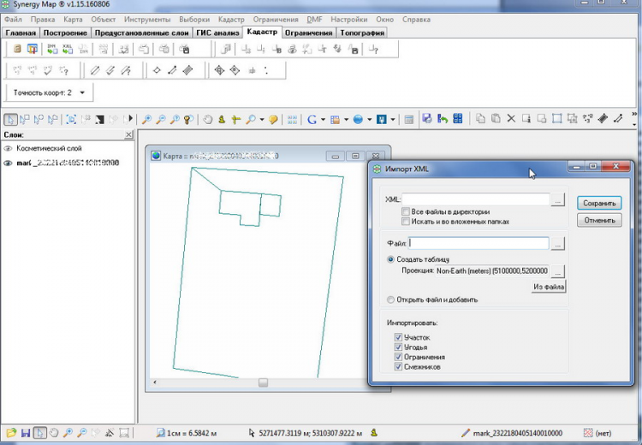This screenshot has width=642, height=445.
Task: Expand the dropdown arrow beside the G icon
Action: (323, 120)
